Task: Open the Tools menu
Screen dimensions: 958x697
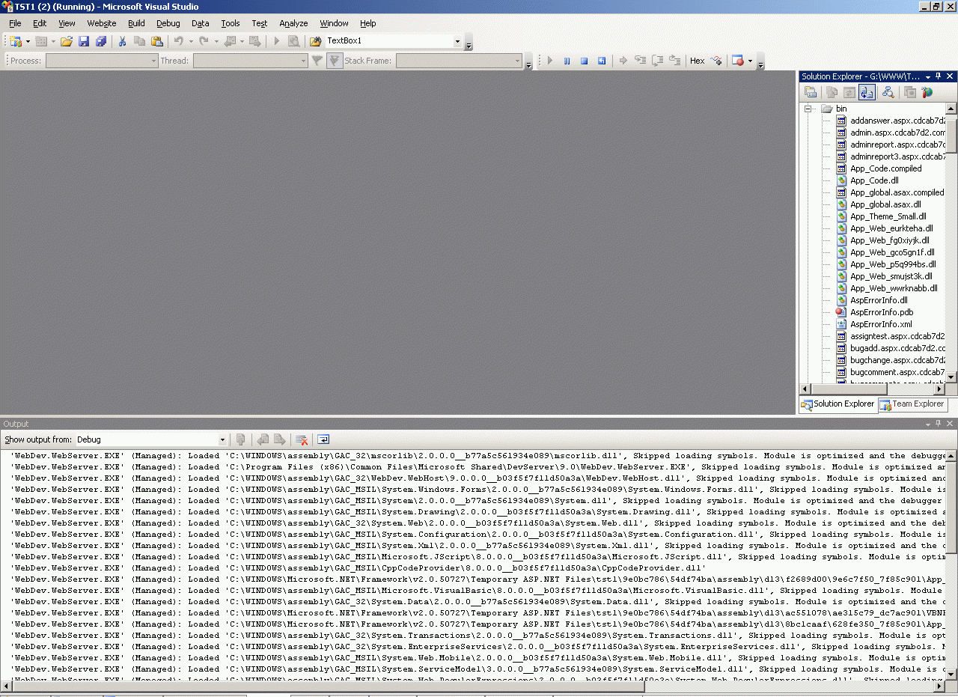Action: 231,23
